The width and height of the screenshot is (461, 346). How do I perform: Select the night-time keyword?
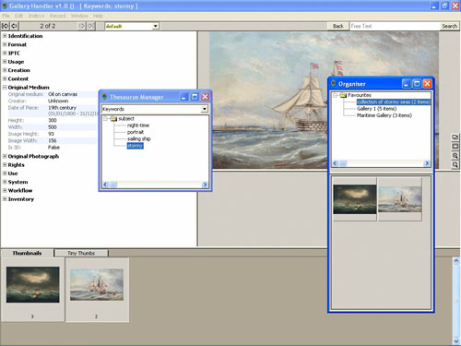click(x=138, y=125)
